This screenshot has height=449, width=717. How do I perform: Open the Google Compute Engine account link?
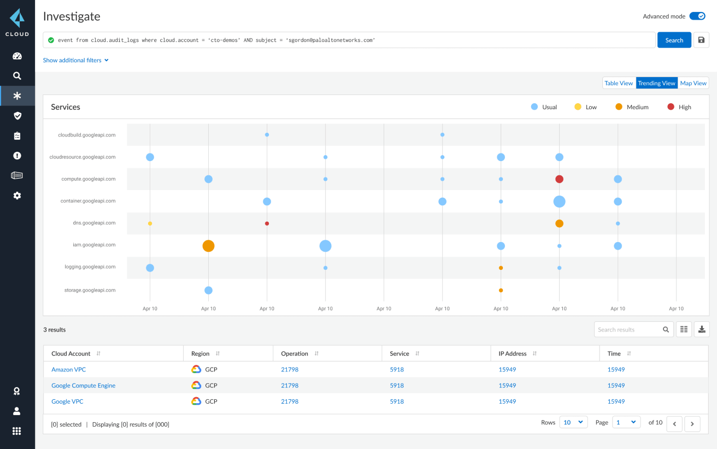(x=83, y=385)
